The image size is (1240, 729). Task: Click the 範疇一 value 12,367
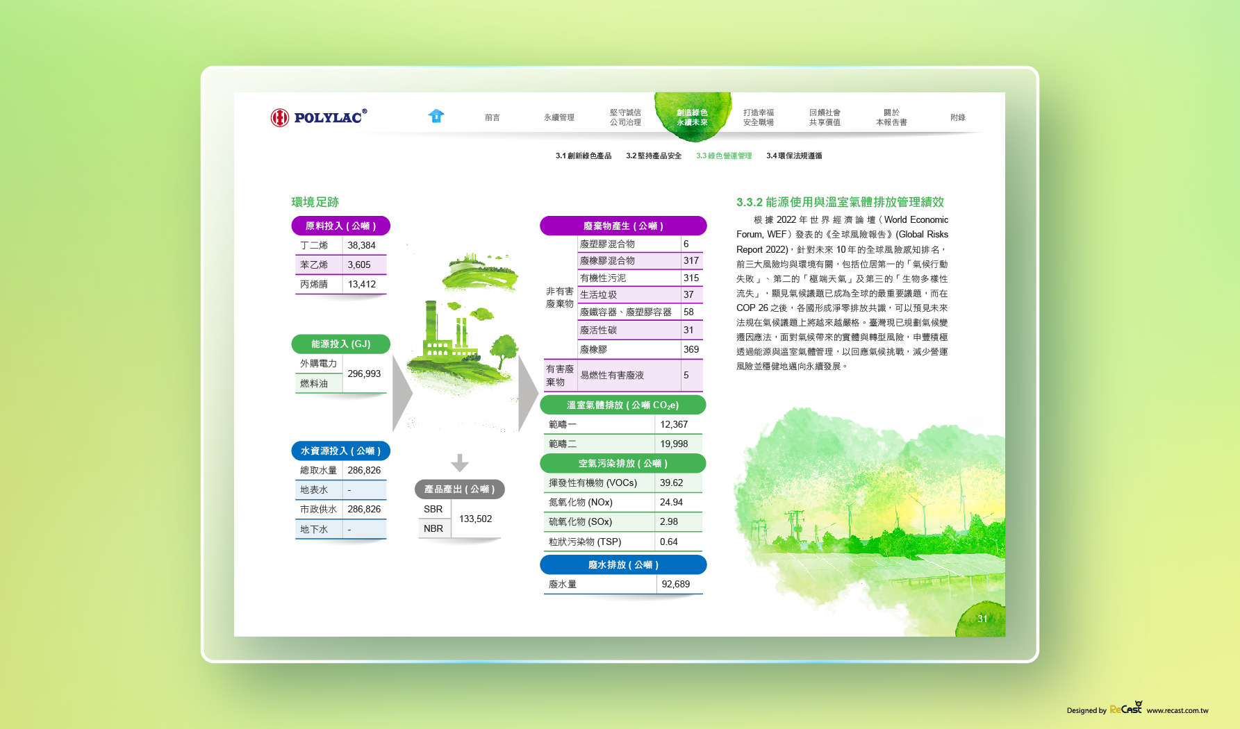(x=674, y=424)
